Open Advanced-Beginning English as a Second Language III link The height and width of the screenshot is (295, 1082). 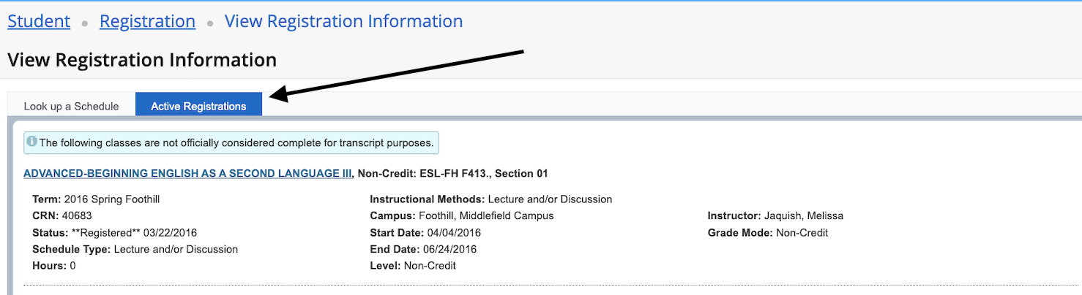click(188, 174)
